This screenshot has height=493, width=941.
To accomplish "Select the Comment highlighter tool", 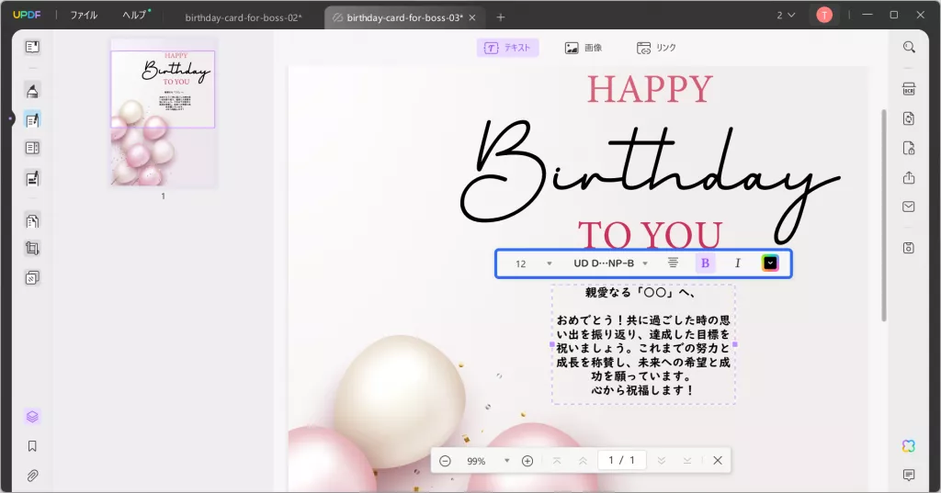I will (x=32, y=91).
